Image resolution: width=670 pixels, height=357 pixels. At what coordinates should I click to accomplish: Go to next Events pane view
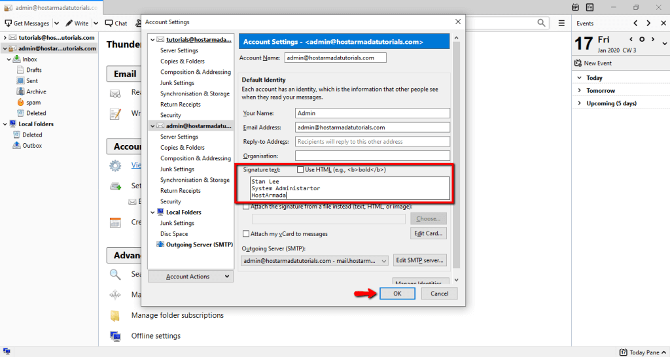click(x=648, y=23)
